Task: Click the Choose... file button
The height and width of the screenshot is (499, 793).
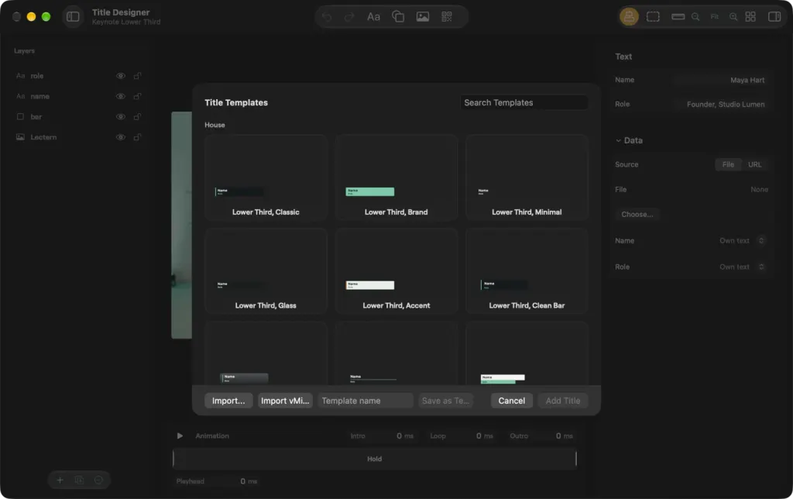Action: [637, 215]
